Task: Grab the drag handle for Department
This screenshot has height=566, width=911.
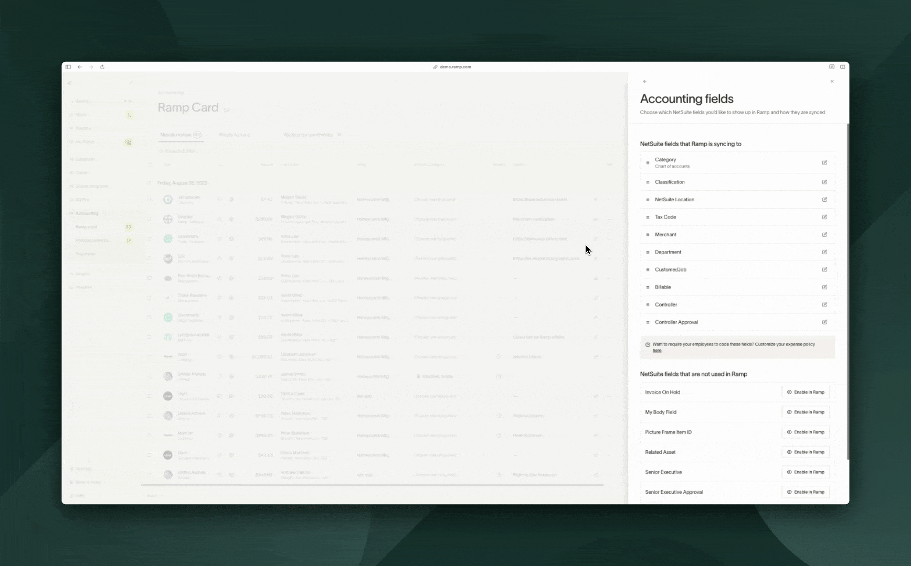Action: 648,252
